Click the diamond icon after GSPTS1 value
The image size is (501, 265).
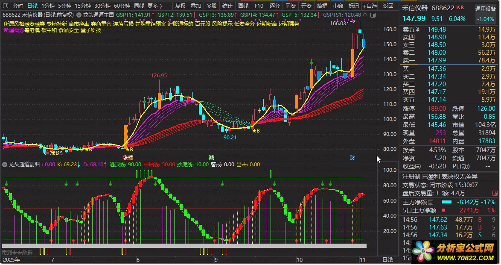coord(364,15)
